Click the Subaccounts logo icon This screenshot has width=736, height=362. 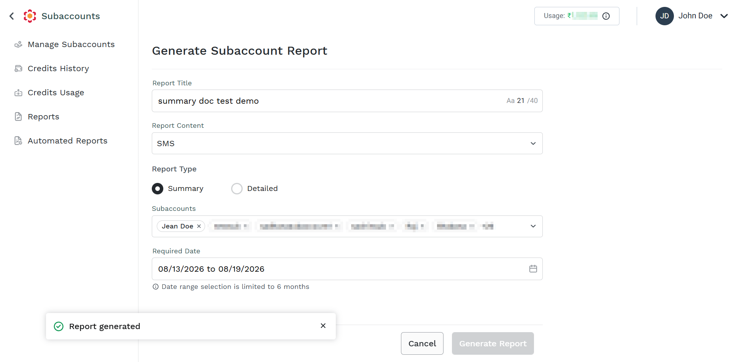pyautogui.click(x=30, y=16)
